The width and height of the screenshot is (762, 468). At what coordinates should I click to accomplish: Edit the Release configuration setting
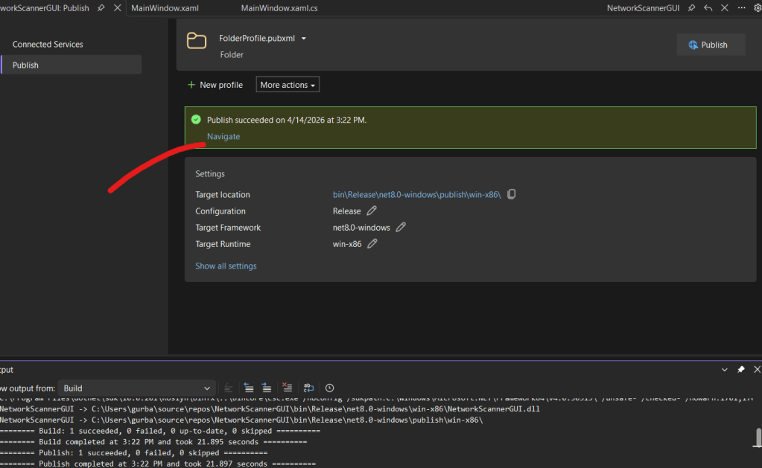click(372, 211)
